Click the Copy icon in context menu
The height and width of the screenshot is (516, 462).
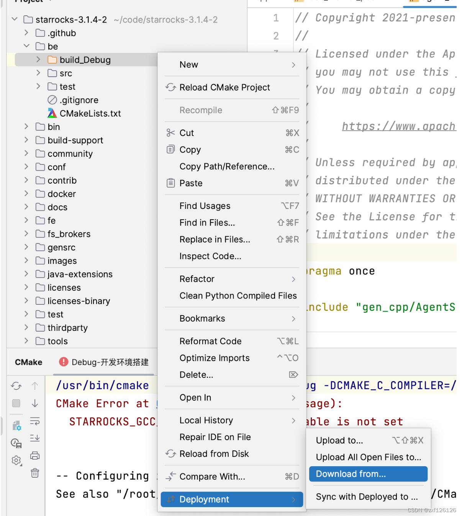(x=170, y=150)
